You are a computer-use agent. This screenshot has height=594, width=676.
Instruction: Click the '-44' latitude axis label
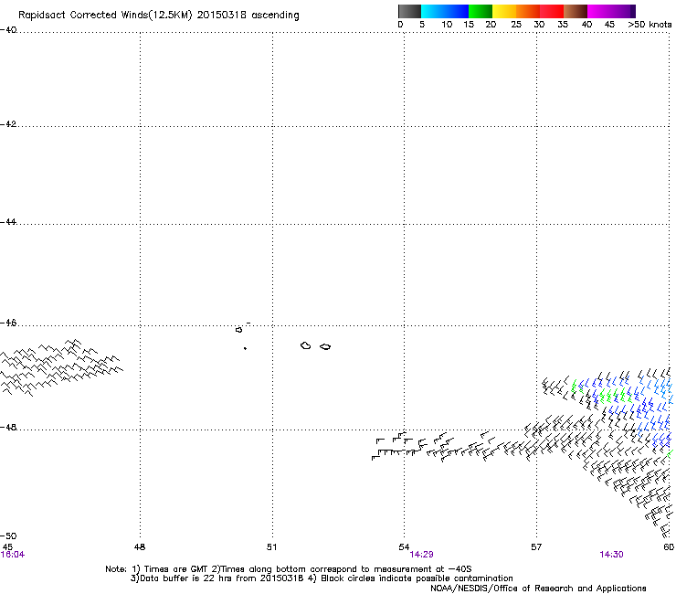(x=8, y=222)
